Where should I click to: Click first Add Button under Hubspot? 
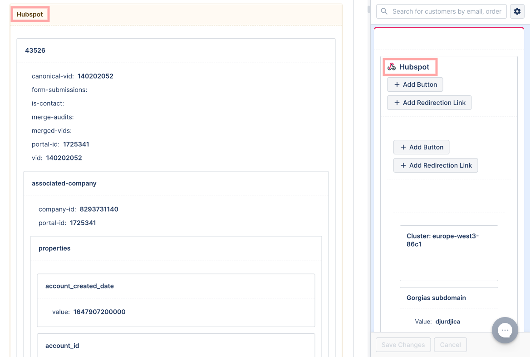(415, 84)
